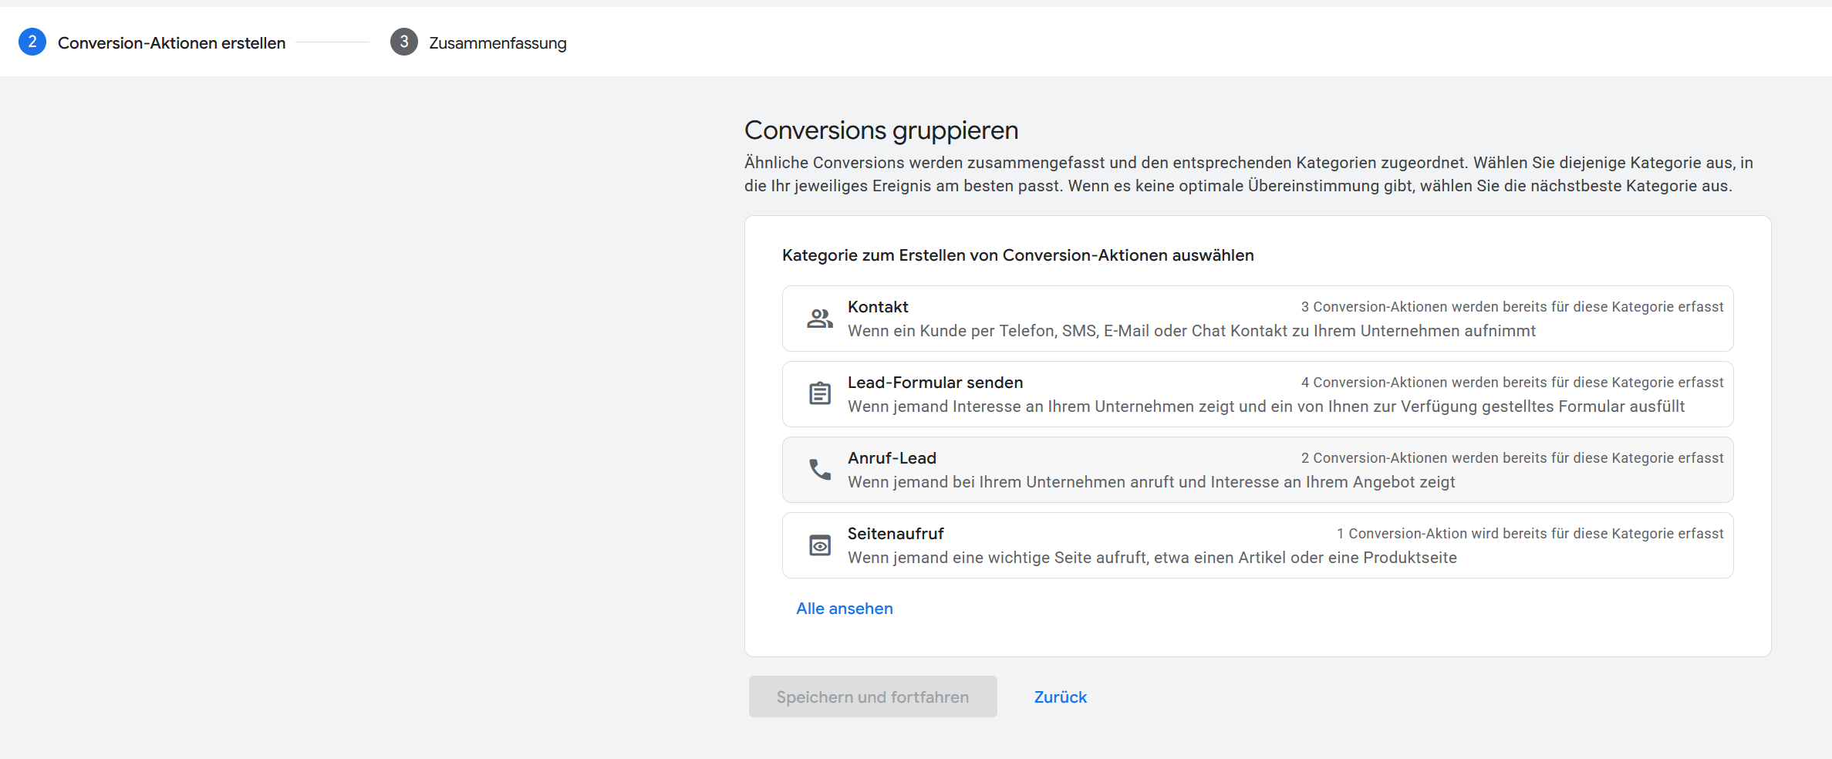Click the Seitenaufruf eye page icon
This screenshot has width=1832, height=759.
tap(819, 545)
